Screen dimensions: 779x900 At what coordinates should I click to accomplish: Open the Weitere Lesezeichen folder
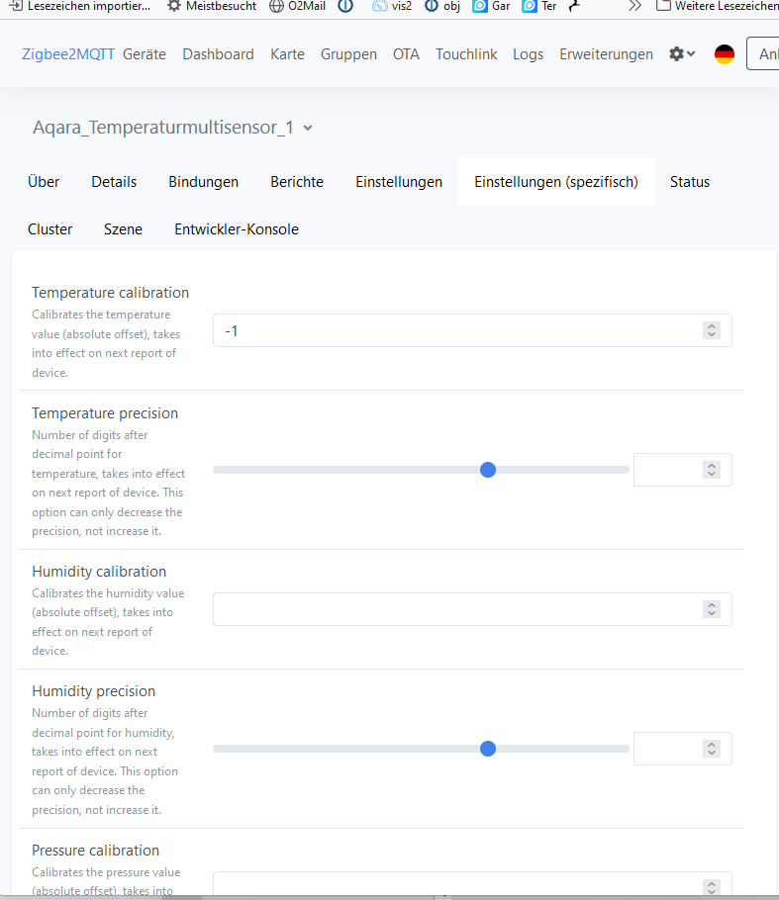coord(717,6)
